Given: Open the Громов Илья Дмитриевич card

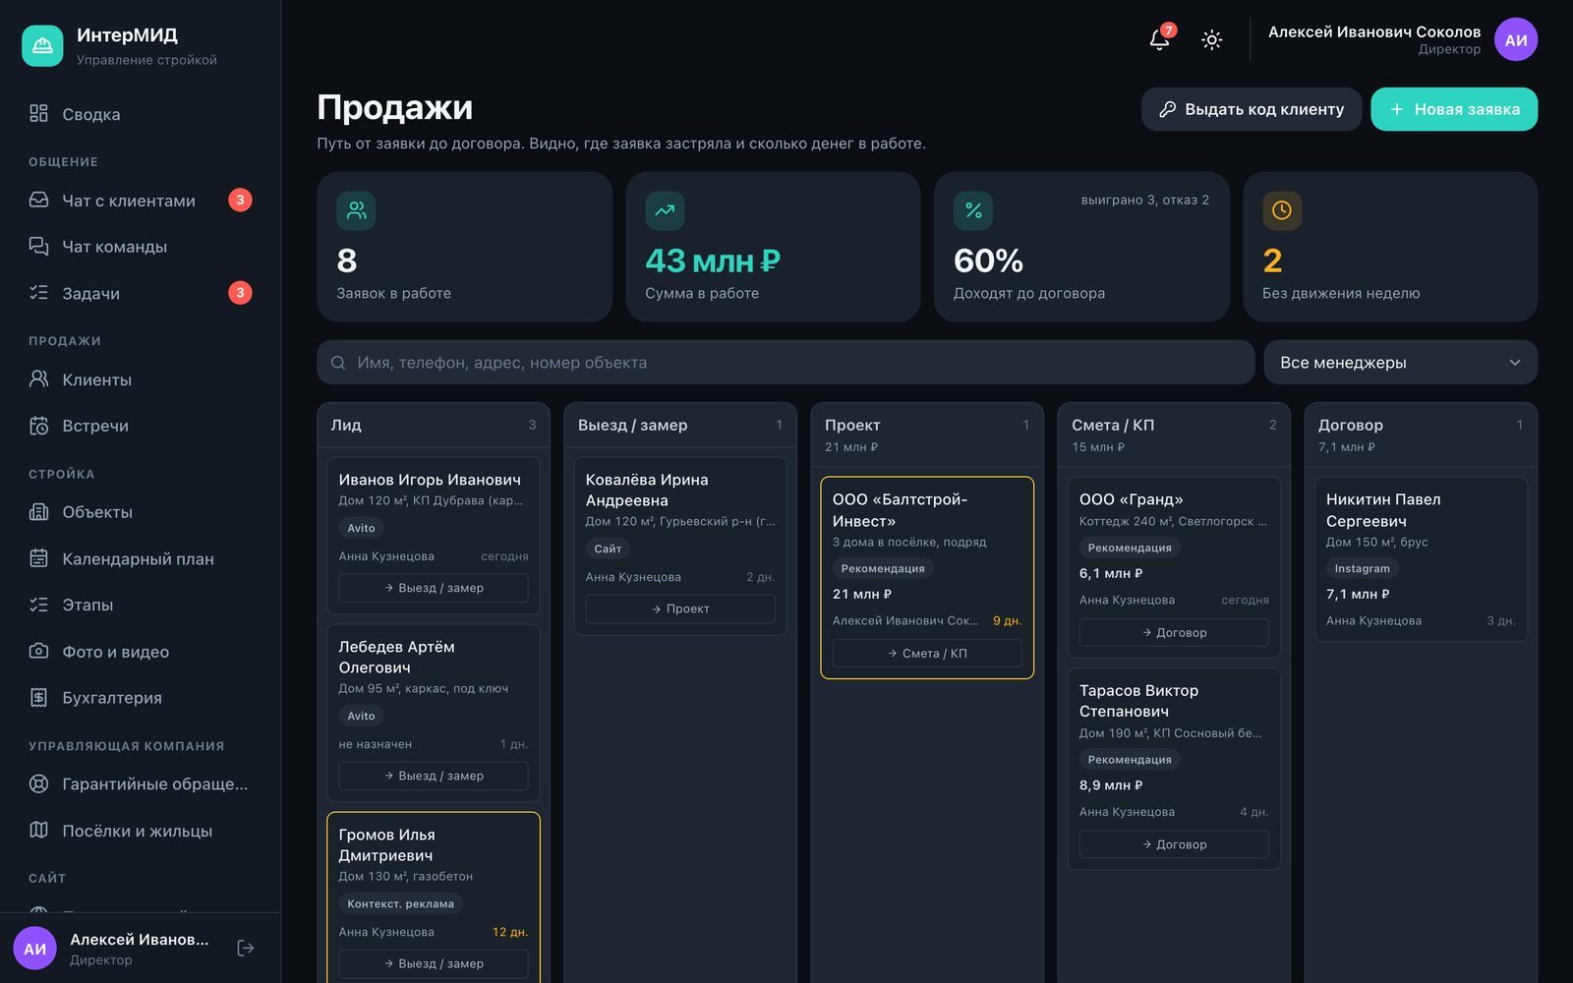Looking at the screenshot, I should click(434, 899).
